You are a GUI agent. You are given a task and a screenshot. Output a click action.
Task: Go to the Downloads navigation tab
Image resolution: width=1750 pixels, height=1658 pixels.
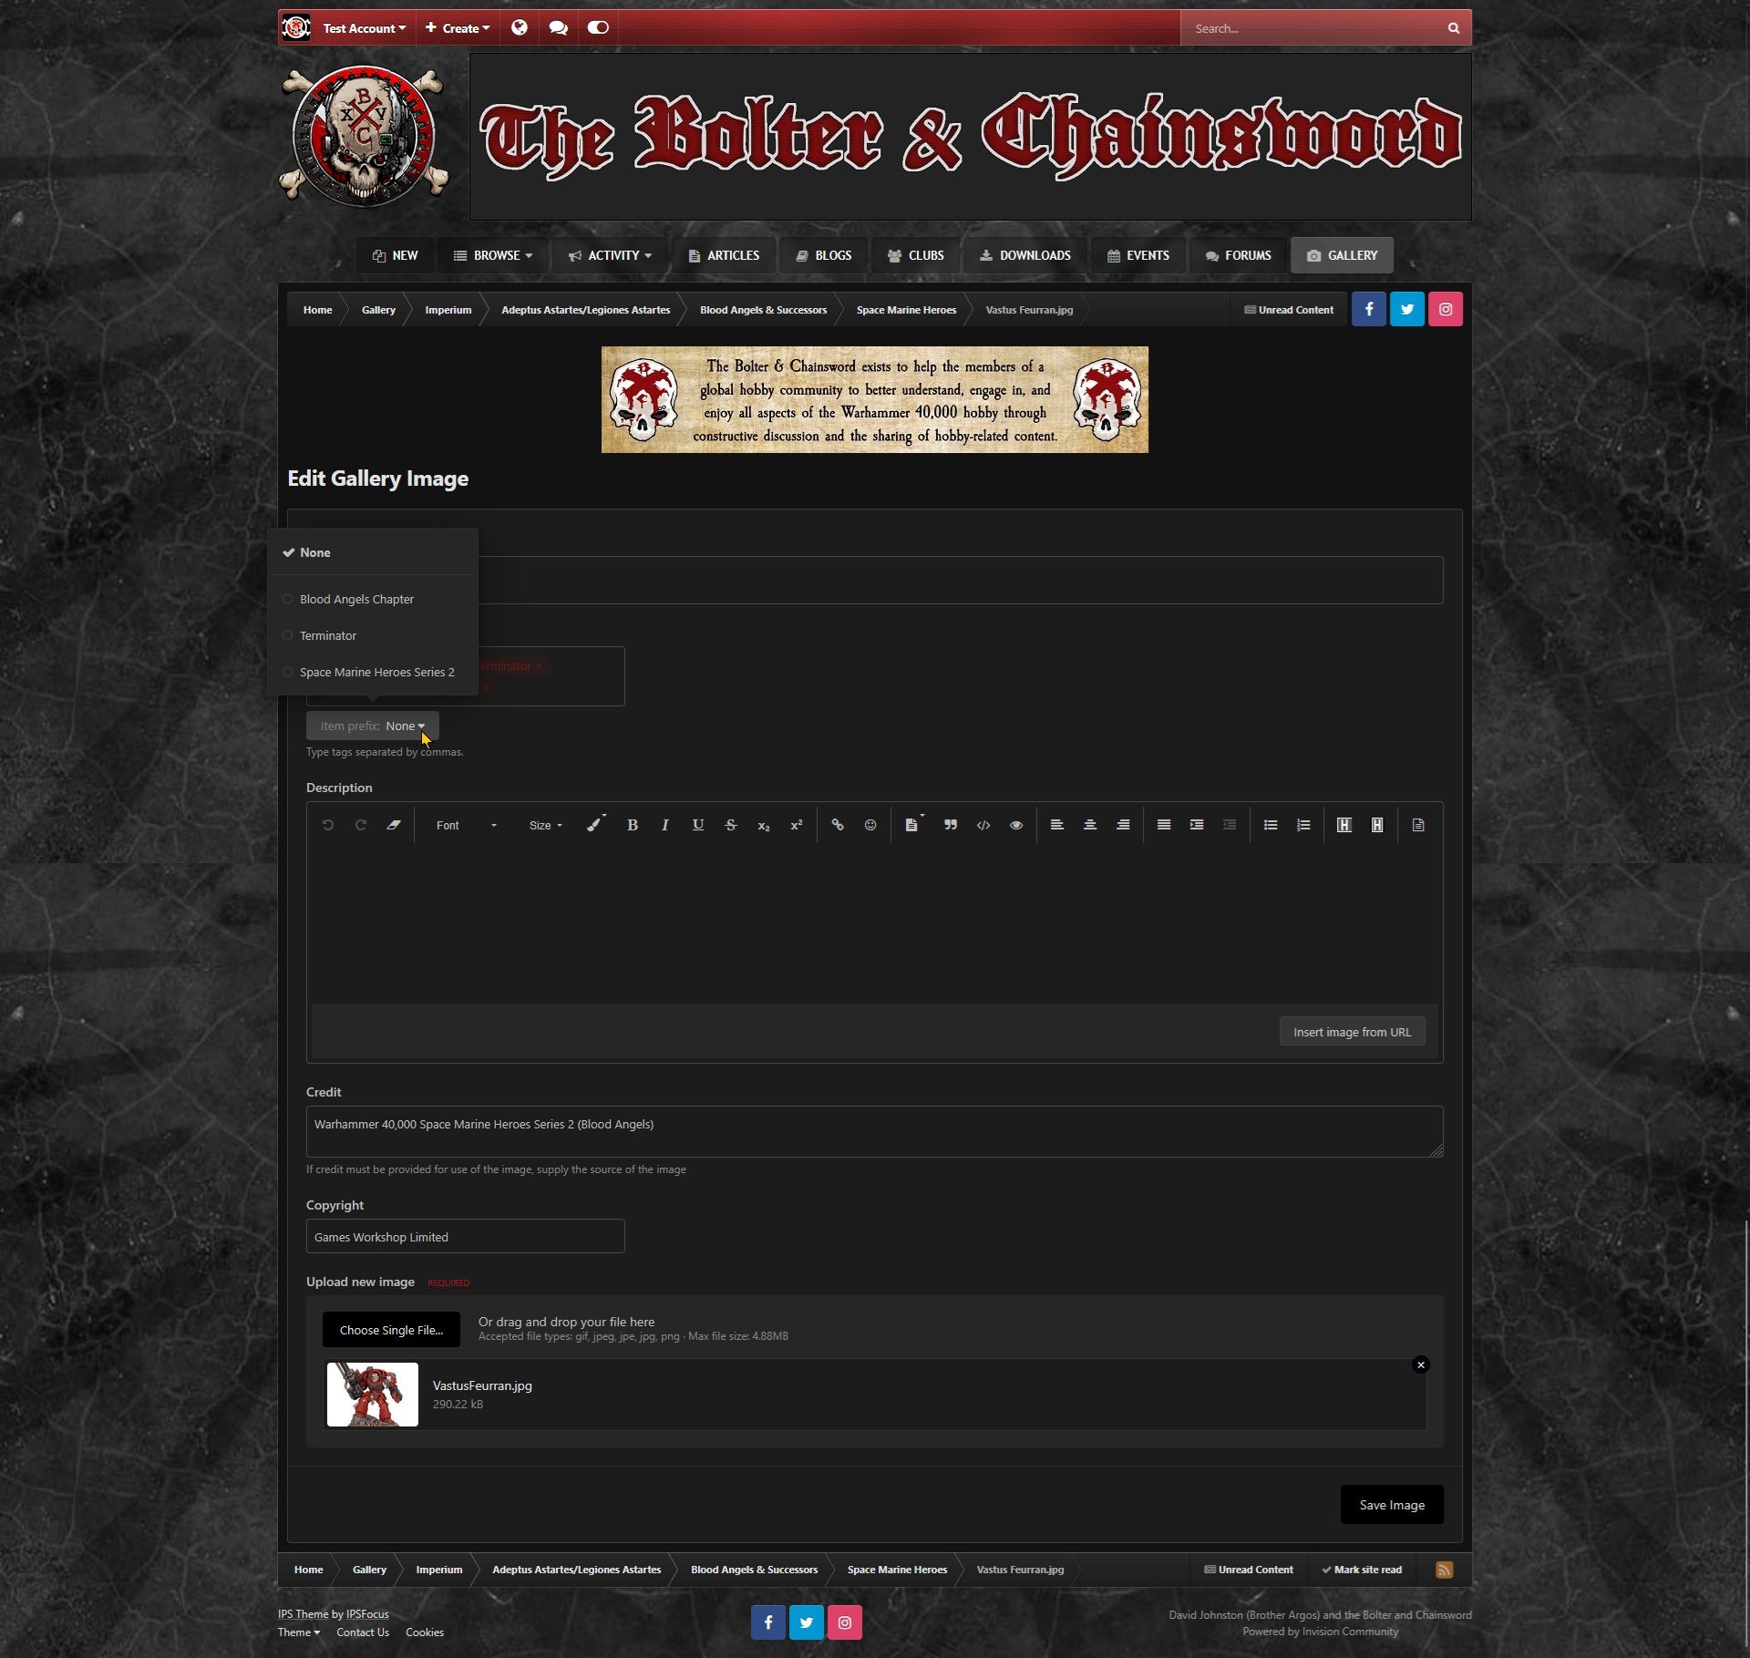(x=1024, y=255)
